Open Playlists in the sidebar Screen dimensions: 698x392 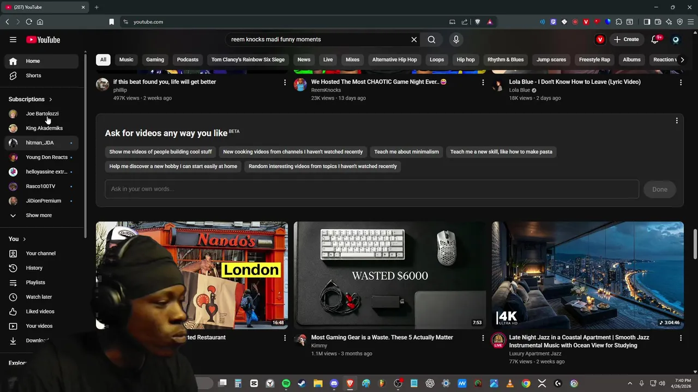[x=41, y=283]
